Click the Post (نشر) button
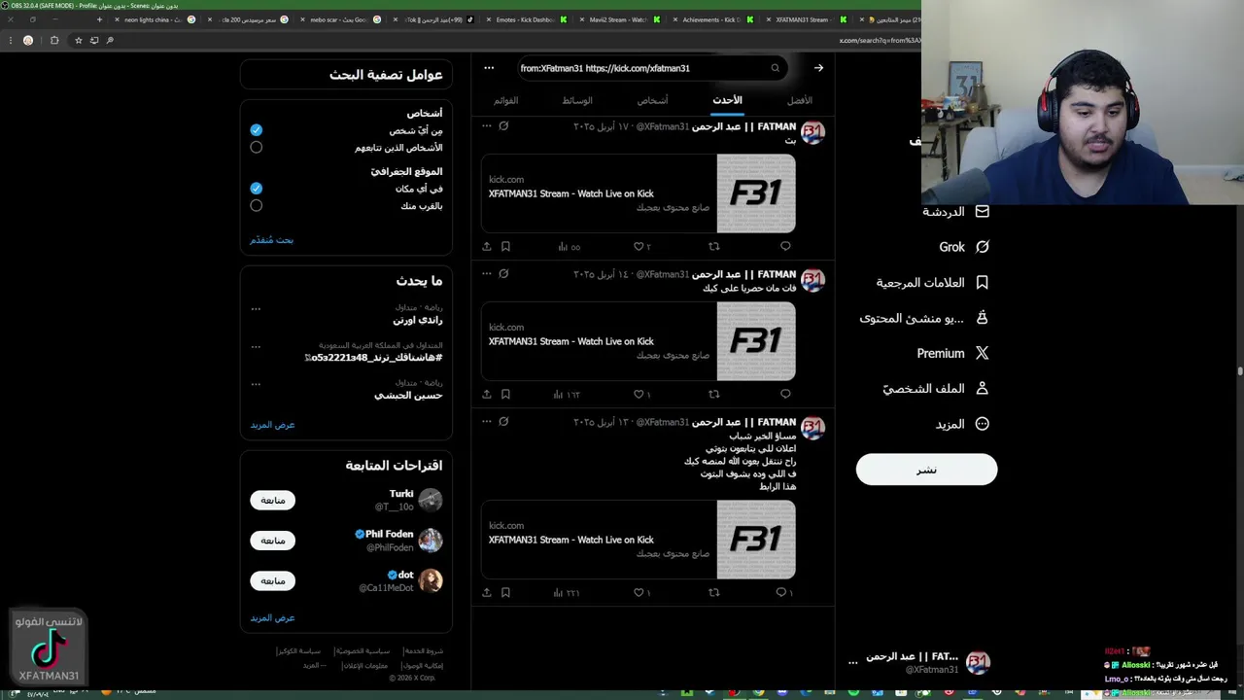 click(926, 470)
